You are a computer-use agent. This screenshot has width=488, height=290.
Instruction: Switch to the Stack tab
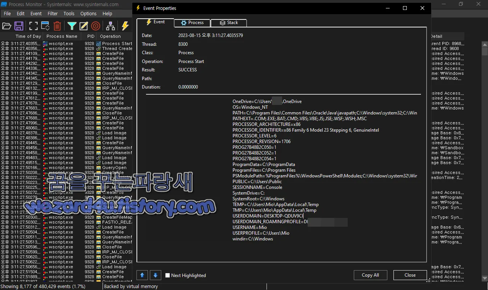tap(229, 23)
